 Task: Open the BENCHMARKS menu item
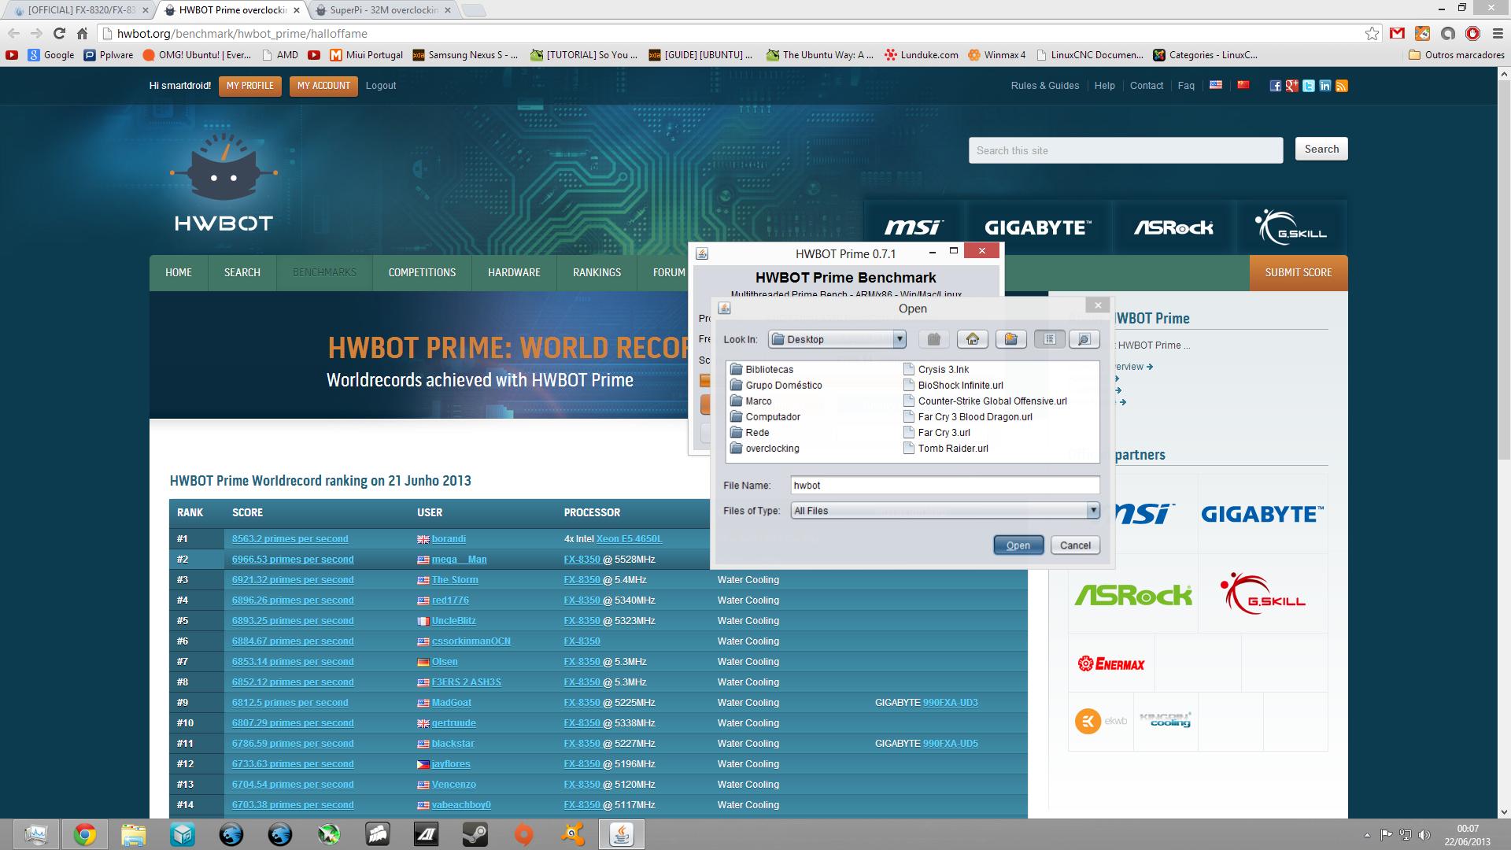[x=324, y=272]
